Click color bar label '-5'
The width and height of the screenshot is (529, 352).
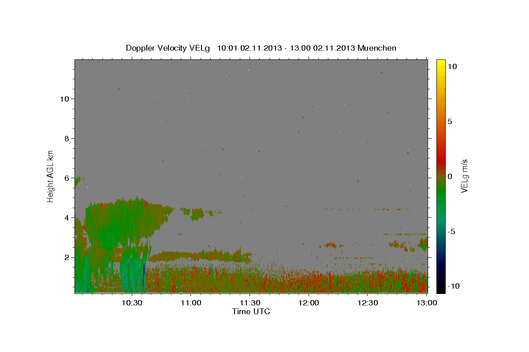[x=451, y=231]
